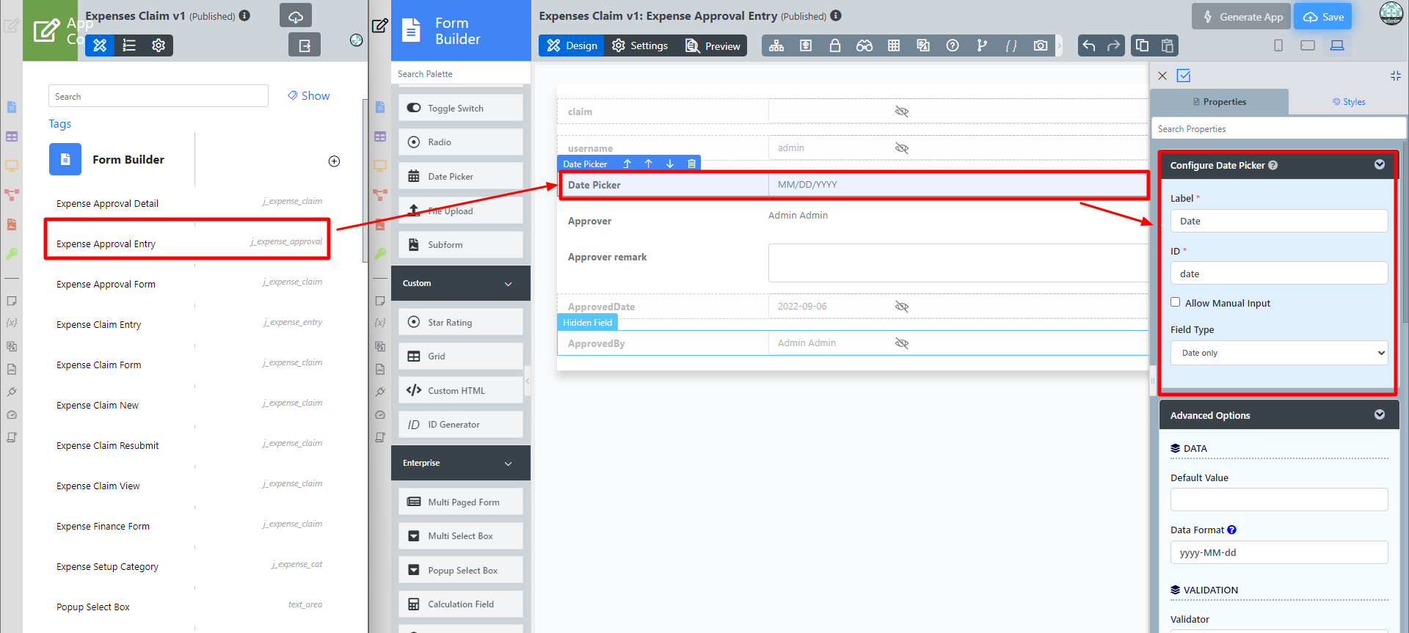Viewport: 1409px width, 633px height.
Task: Close the properties panel with X
Action: (1162, 76)
